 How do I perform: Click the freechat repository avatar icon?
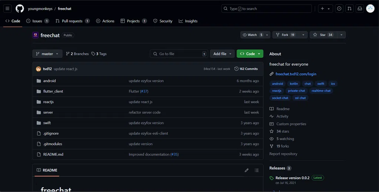[x=36, y=35]
